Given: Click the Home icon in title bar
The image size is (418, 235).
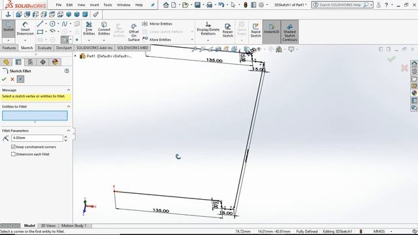Looking at the screenshot, I should pyautogui.click(x=166, y=5).
